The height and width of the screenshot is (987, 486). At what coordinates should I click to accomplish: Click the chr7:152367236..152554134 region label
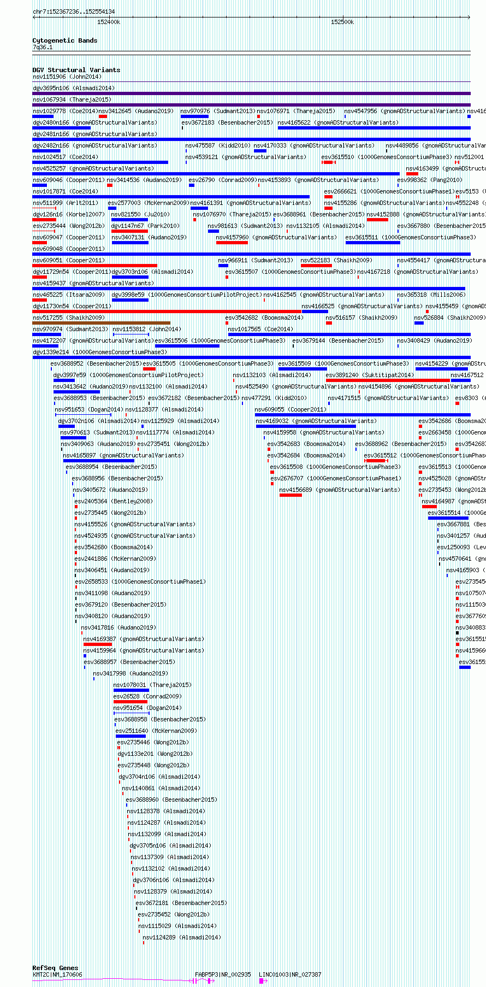point(74,11)
